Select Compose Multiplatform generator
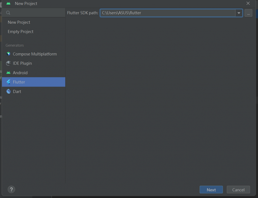Image resolution: width=258 pixels, height=198 pixels. (x=34, y=54)
